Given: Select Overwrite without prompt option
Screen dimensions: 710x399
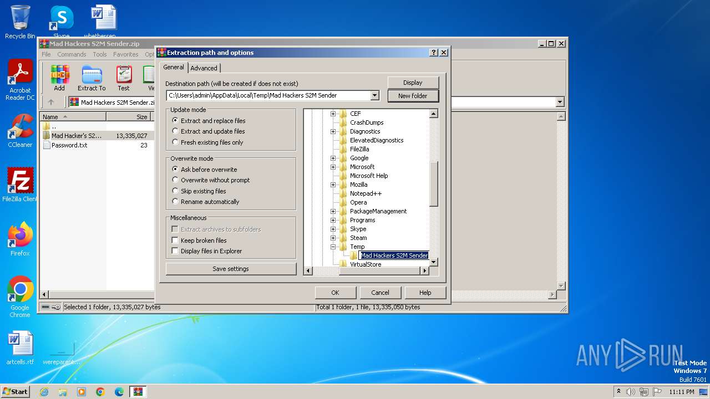Looking at the screenshot, I should coord(211,180).
